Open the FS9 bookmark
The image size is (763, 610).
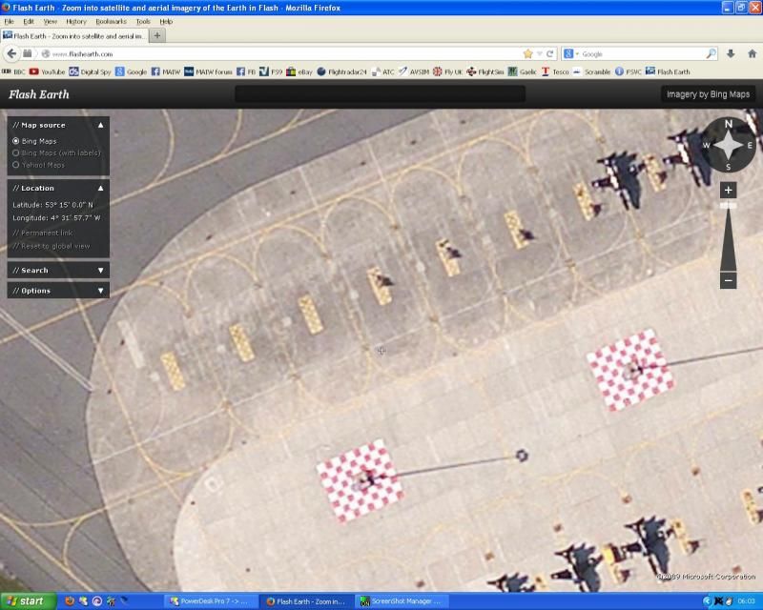[x=271, y=71]
